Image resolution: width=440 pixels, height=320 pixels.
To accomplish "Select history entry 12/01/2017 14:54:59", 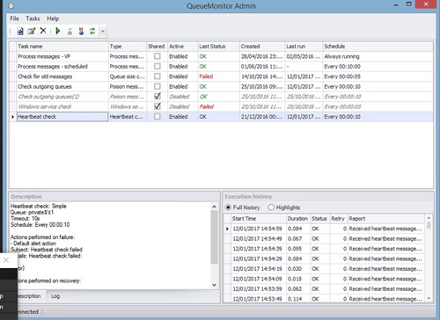I will [x=324, y=229].
